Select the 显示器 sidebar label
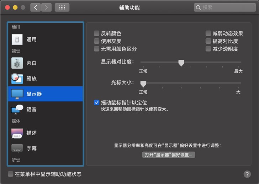Image resolution: width=259 pixels, height=184 pixels. (34, 94)
